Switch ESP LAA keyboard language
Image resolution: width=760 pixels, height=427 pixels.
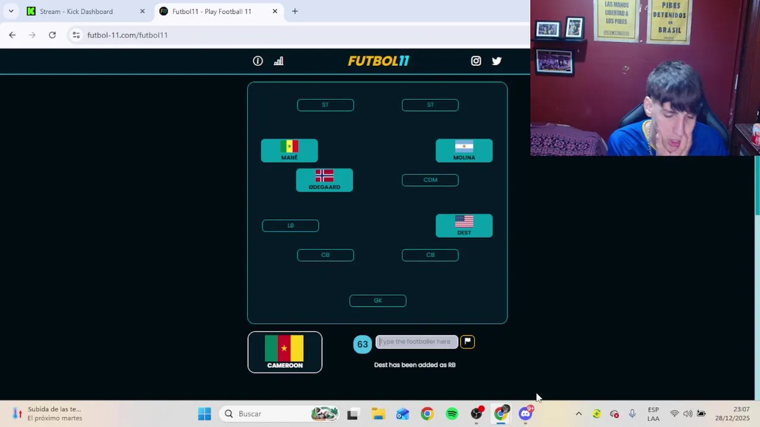click(653, 413)
